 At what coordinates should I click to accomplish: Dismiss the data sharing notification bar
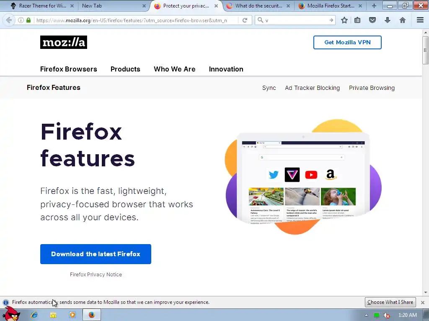point(423,303)
